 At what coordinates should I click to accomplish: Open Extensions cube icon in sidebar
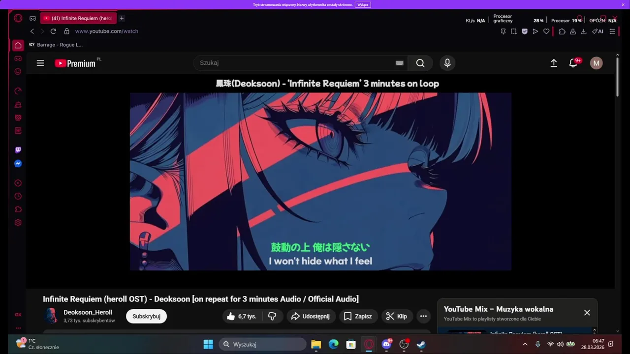click(x=18, y=209)
